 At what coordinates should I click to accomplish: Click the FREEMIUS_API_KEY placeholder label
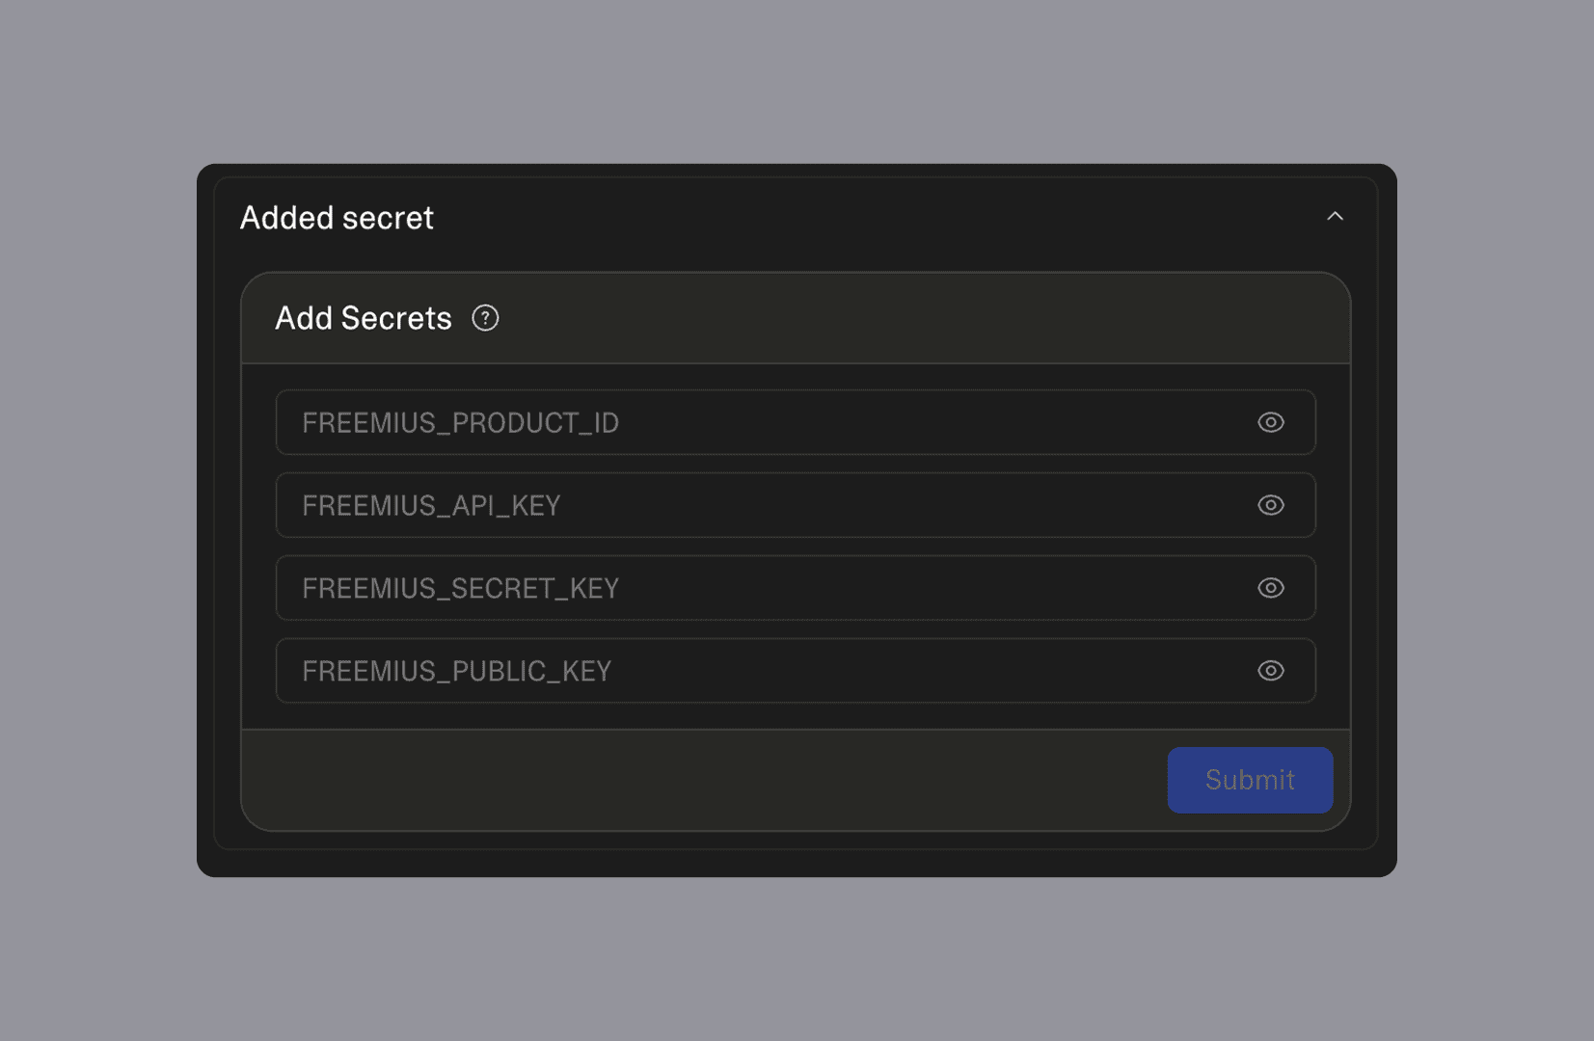coord(431,506)
